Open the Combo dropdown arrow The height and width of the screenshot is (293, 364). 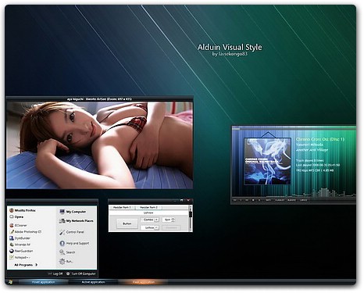(x=156, y=220)
